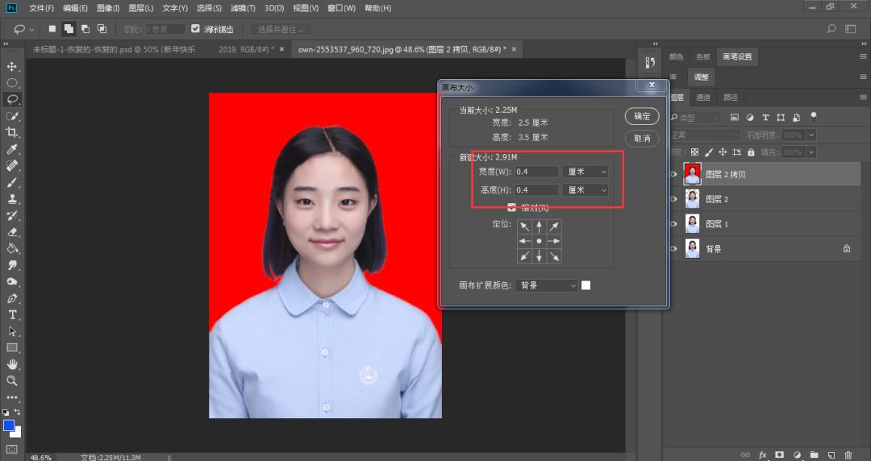This screenshot has width=871, height=461.
Task: Select the History Brush tool
Action: (x=11, y=215)
